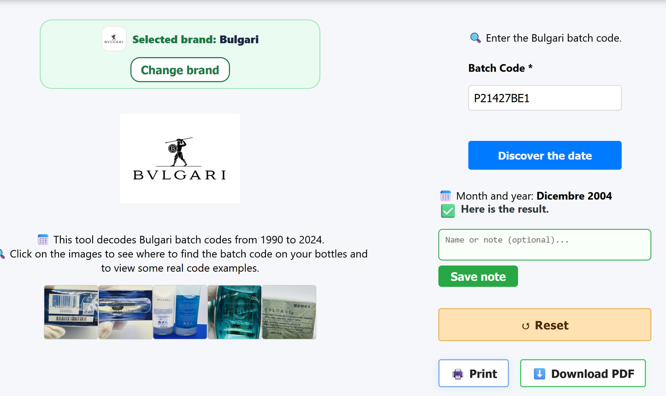666x396 pixels.
Task: Open the barcode box example thumbnail
Action: [71, 312]
